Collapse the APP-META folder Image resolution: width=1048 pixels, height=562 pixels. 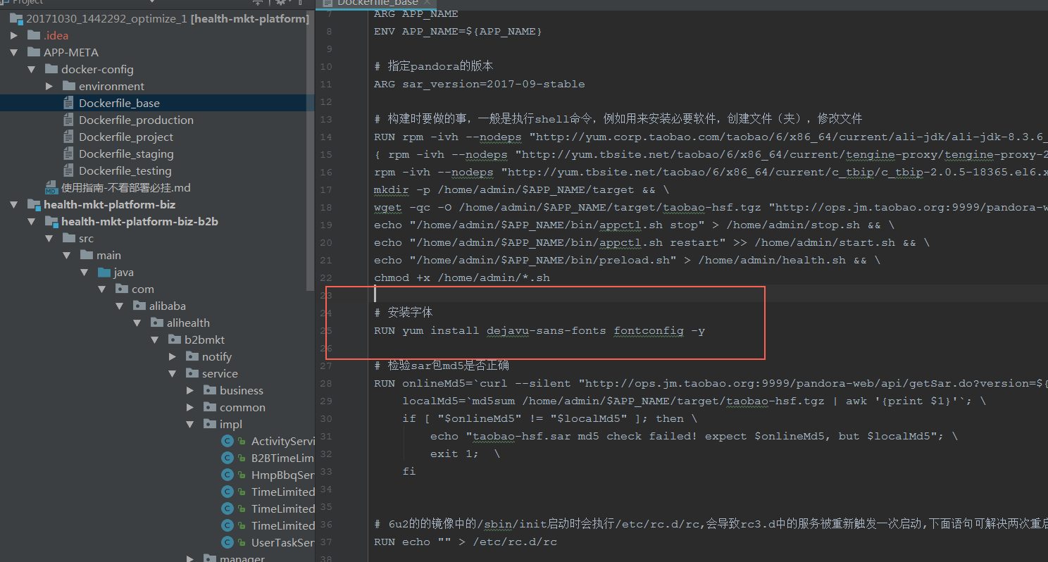point(14,52)
